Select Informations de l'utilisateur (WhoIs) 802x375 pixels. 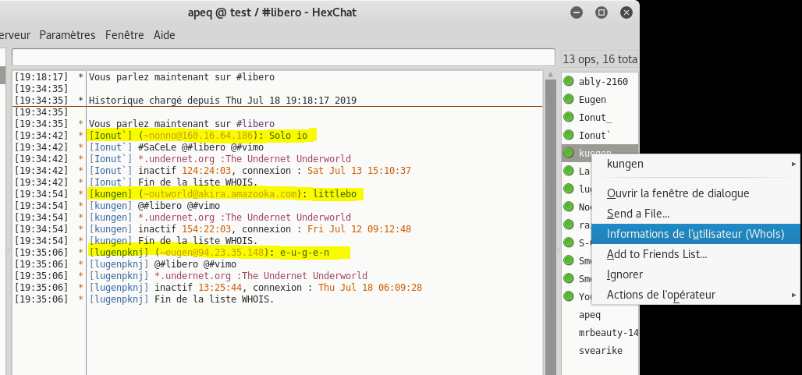coord(696,234)
